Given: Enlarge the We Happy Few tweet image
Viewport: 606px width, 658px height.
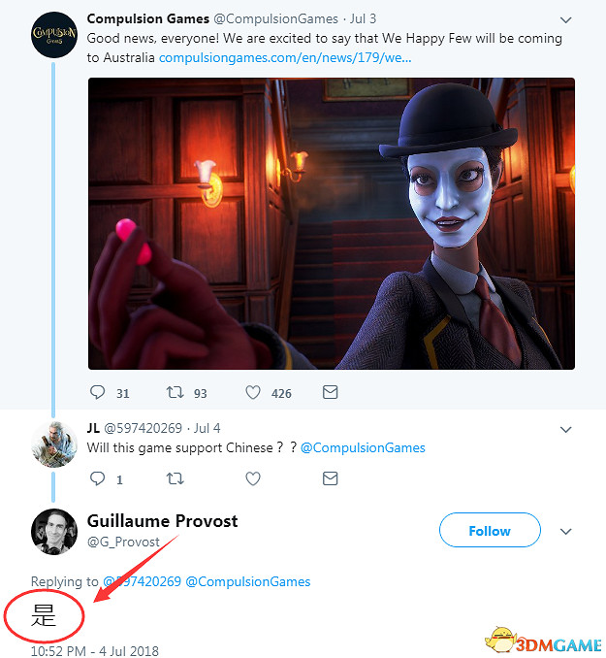Looking at the screenshot, I should (331, 223).
